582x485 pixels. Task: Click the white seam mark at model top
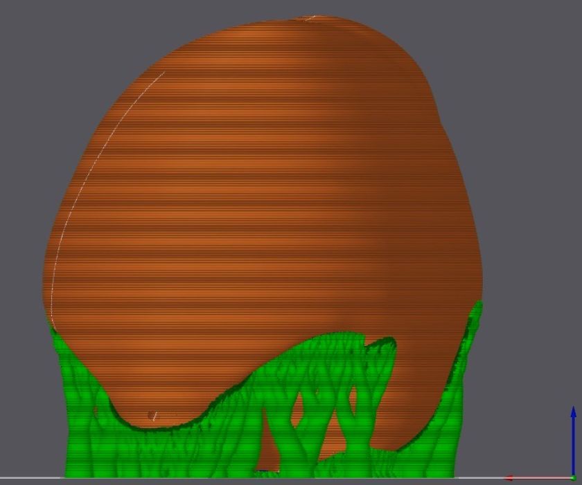point(310,17)
